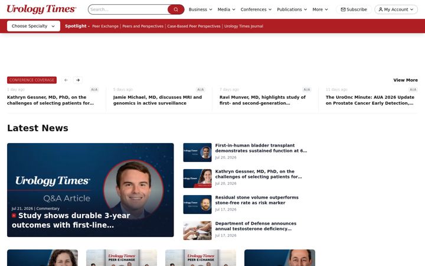Click the Urology Times logo

[x=41, y=9]
